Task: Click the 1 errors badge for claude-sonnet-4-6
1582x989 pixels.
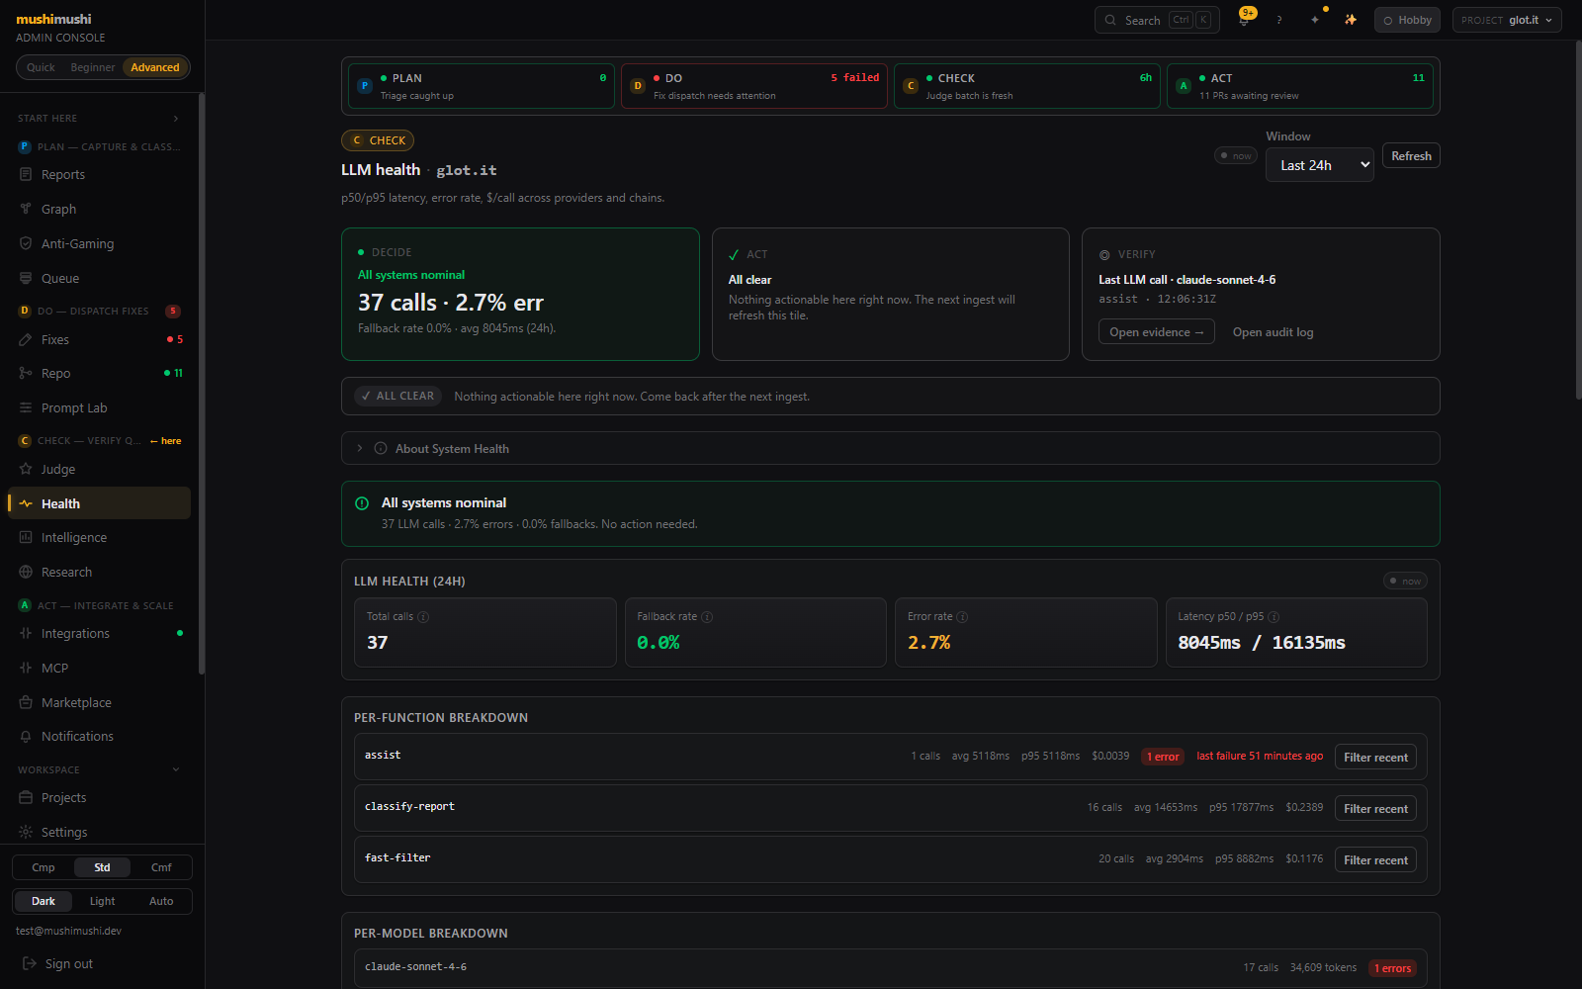Action: tap(1392, 968)
